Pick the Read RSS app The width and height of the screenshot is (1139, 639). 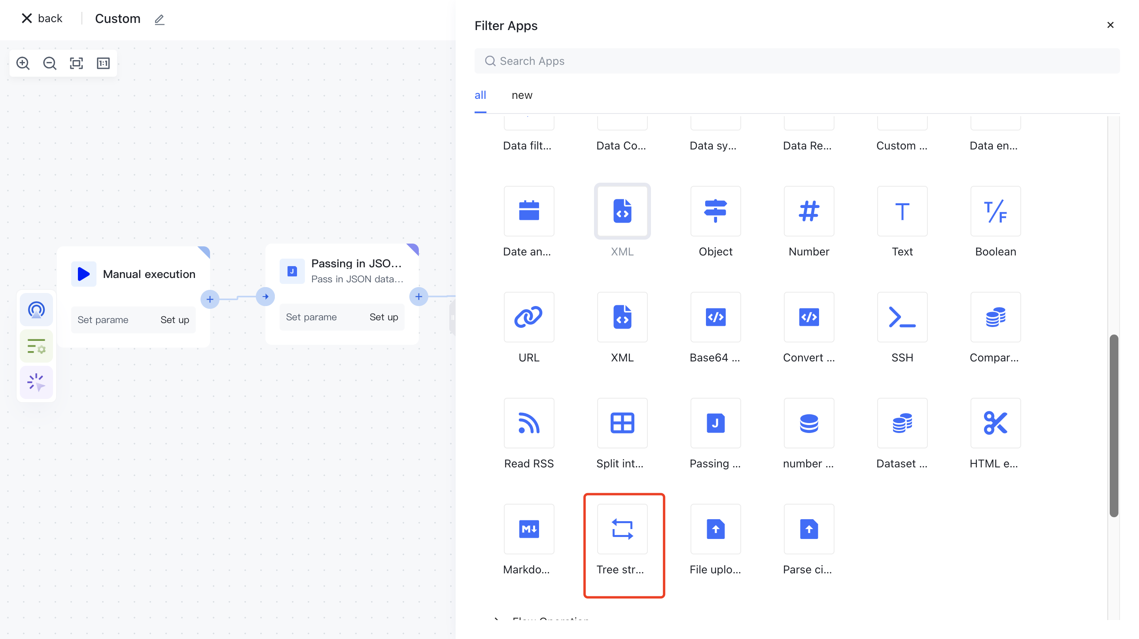(529, 423)
